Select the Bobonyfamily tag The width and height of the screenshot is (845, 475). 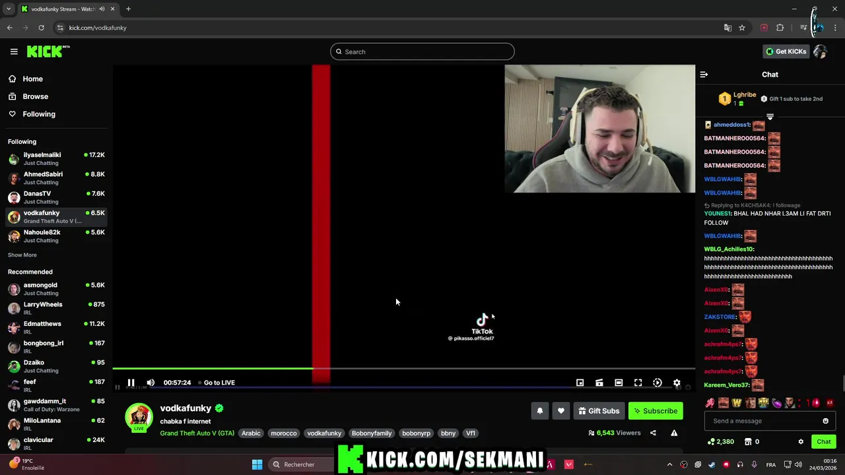pos(372,433)
